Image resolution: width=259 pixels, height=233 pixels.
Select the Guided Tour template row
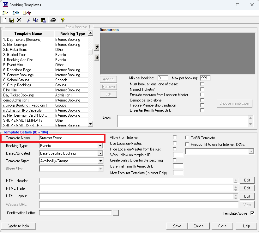point(28,55)
